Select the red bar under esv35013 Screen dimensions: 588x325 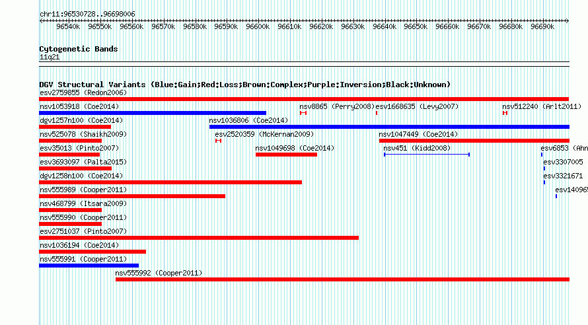coord(69,155)
